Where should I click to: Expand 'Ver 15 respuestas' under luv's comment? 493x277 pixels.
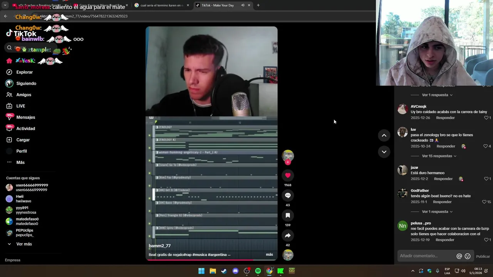(439, 156)
